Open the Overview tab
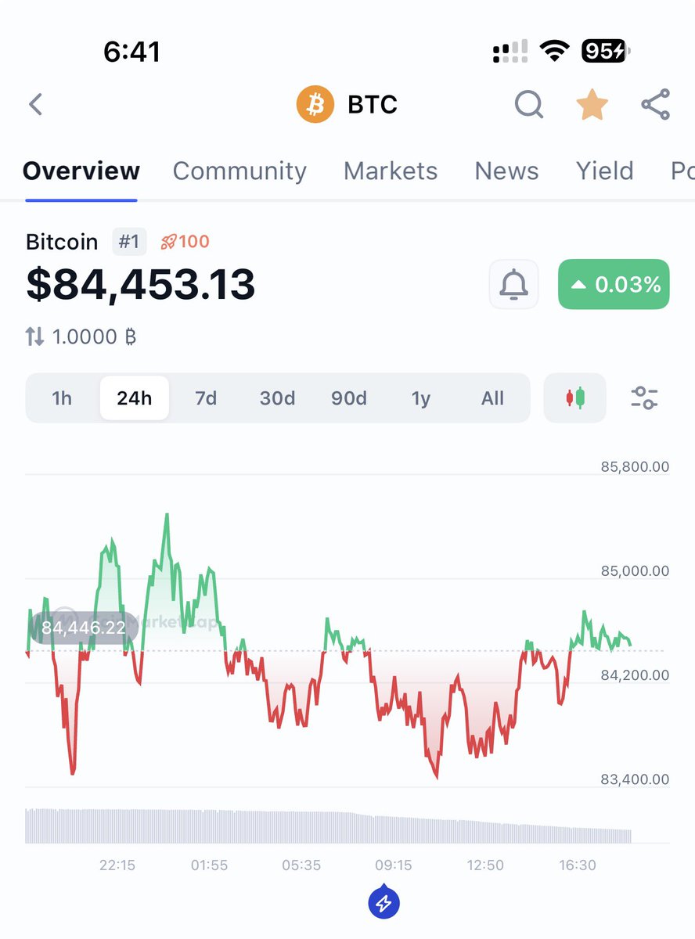695x939 pixels. tap(81, 171)
